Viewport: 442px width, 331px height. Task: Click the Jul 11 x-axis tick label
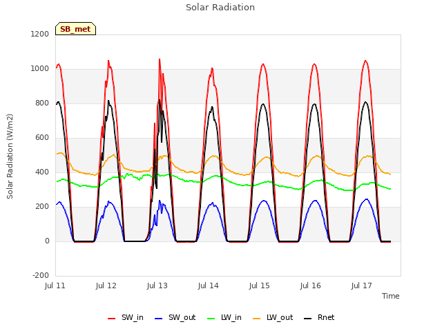[55, 285]
